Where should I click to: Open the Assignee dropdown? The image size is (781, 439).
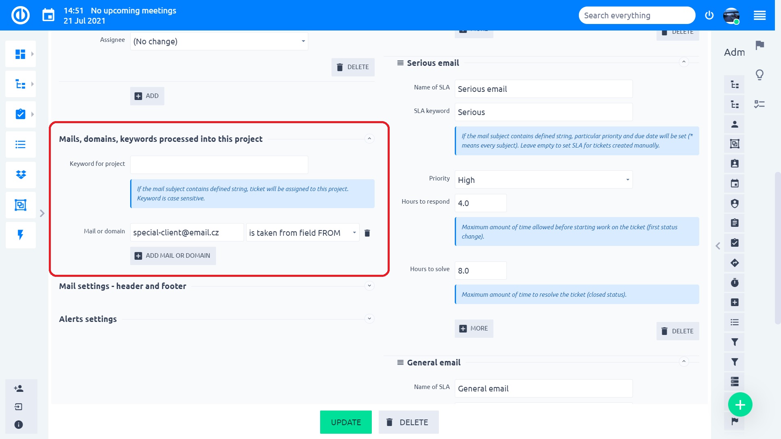point(219,41)
